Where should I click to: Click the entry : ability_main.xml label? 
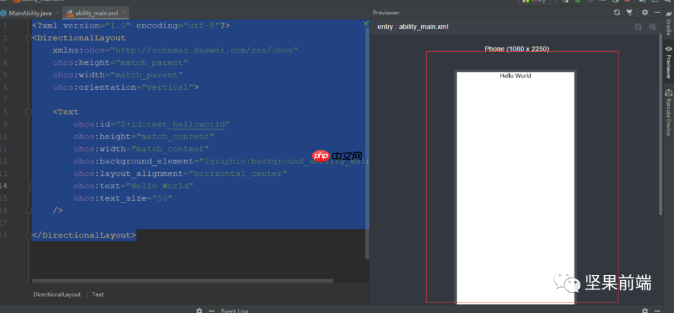tap(413, 27)
